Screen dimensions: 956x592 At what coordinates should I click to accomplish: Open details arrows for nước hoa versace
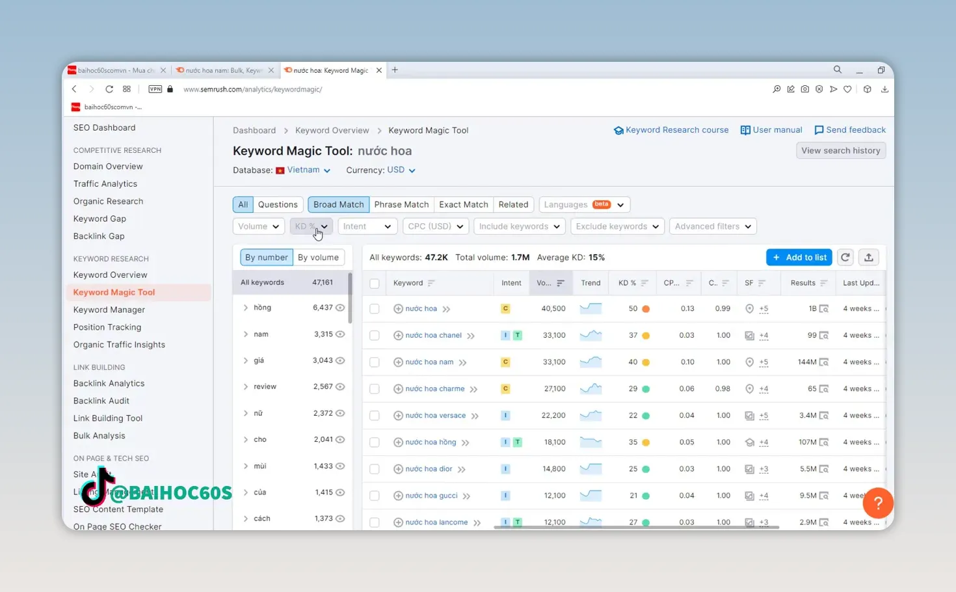475,416
